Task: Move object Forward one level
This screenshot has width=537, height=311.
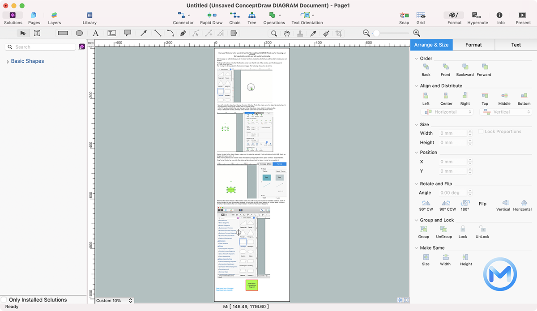Action: tap(484, 70)
